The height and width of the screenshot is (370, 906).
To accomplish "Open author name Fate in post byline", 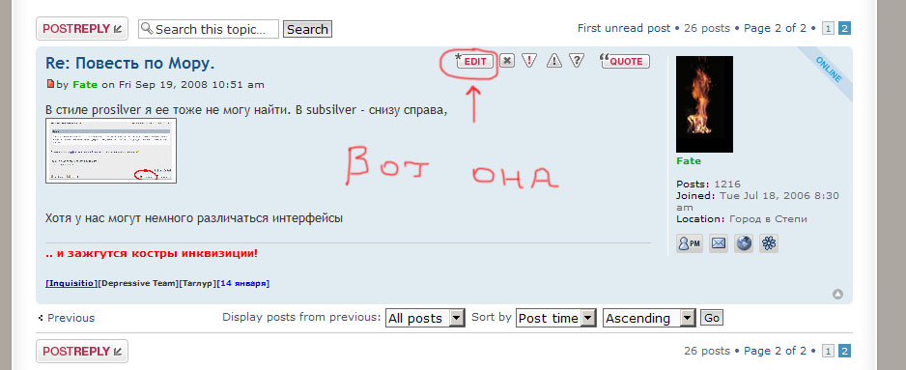I will pyautogui.click(x=86, y=84).
